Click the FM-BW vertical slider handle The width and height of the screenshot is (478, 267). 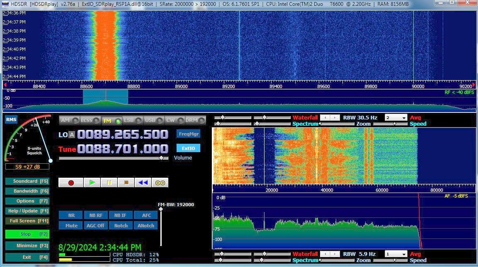pyautogui.click(x=161, y=209)
